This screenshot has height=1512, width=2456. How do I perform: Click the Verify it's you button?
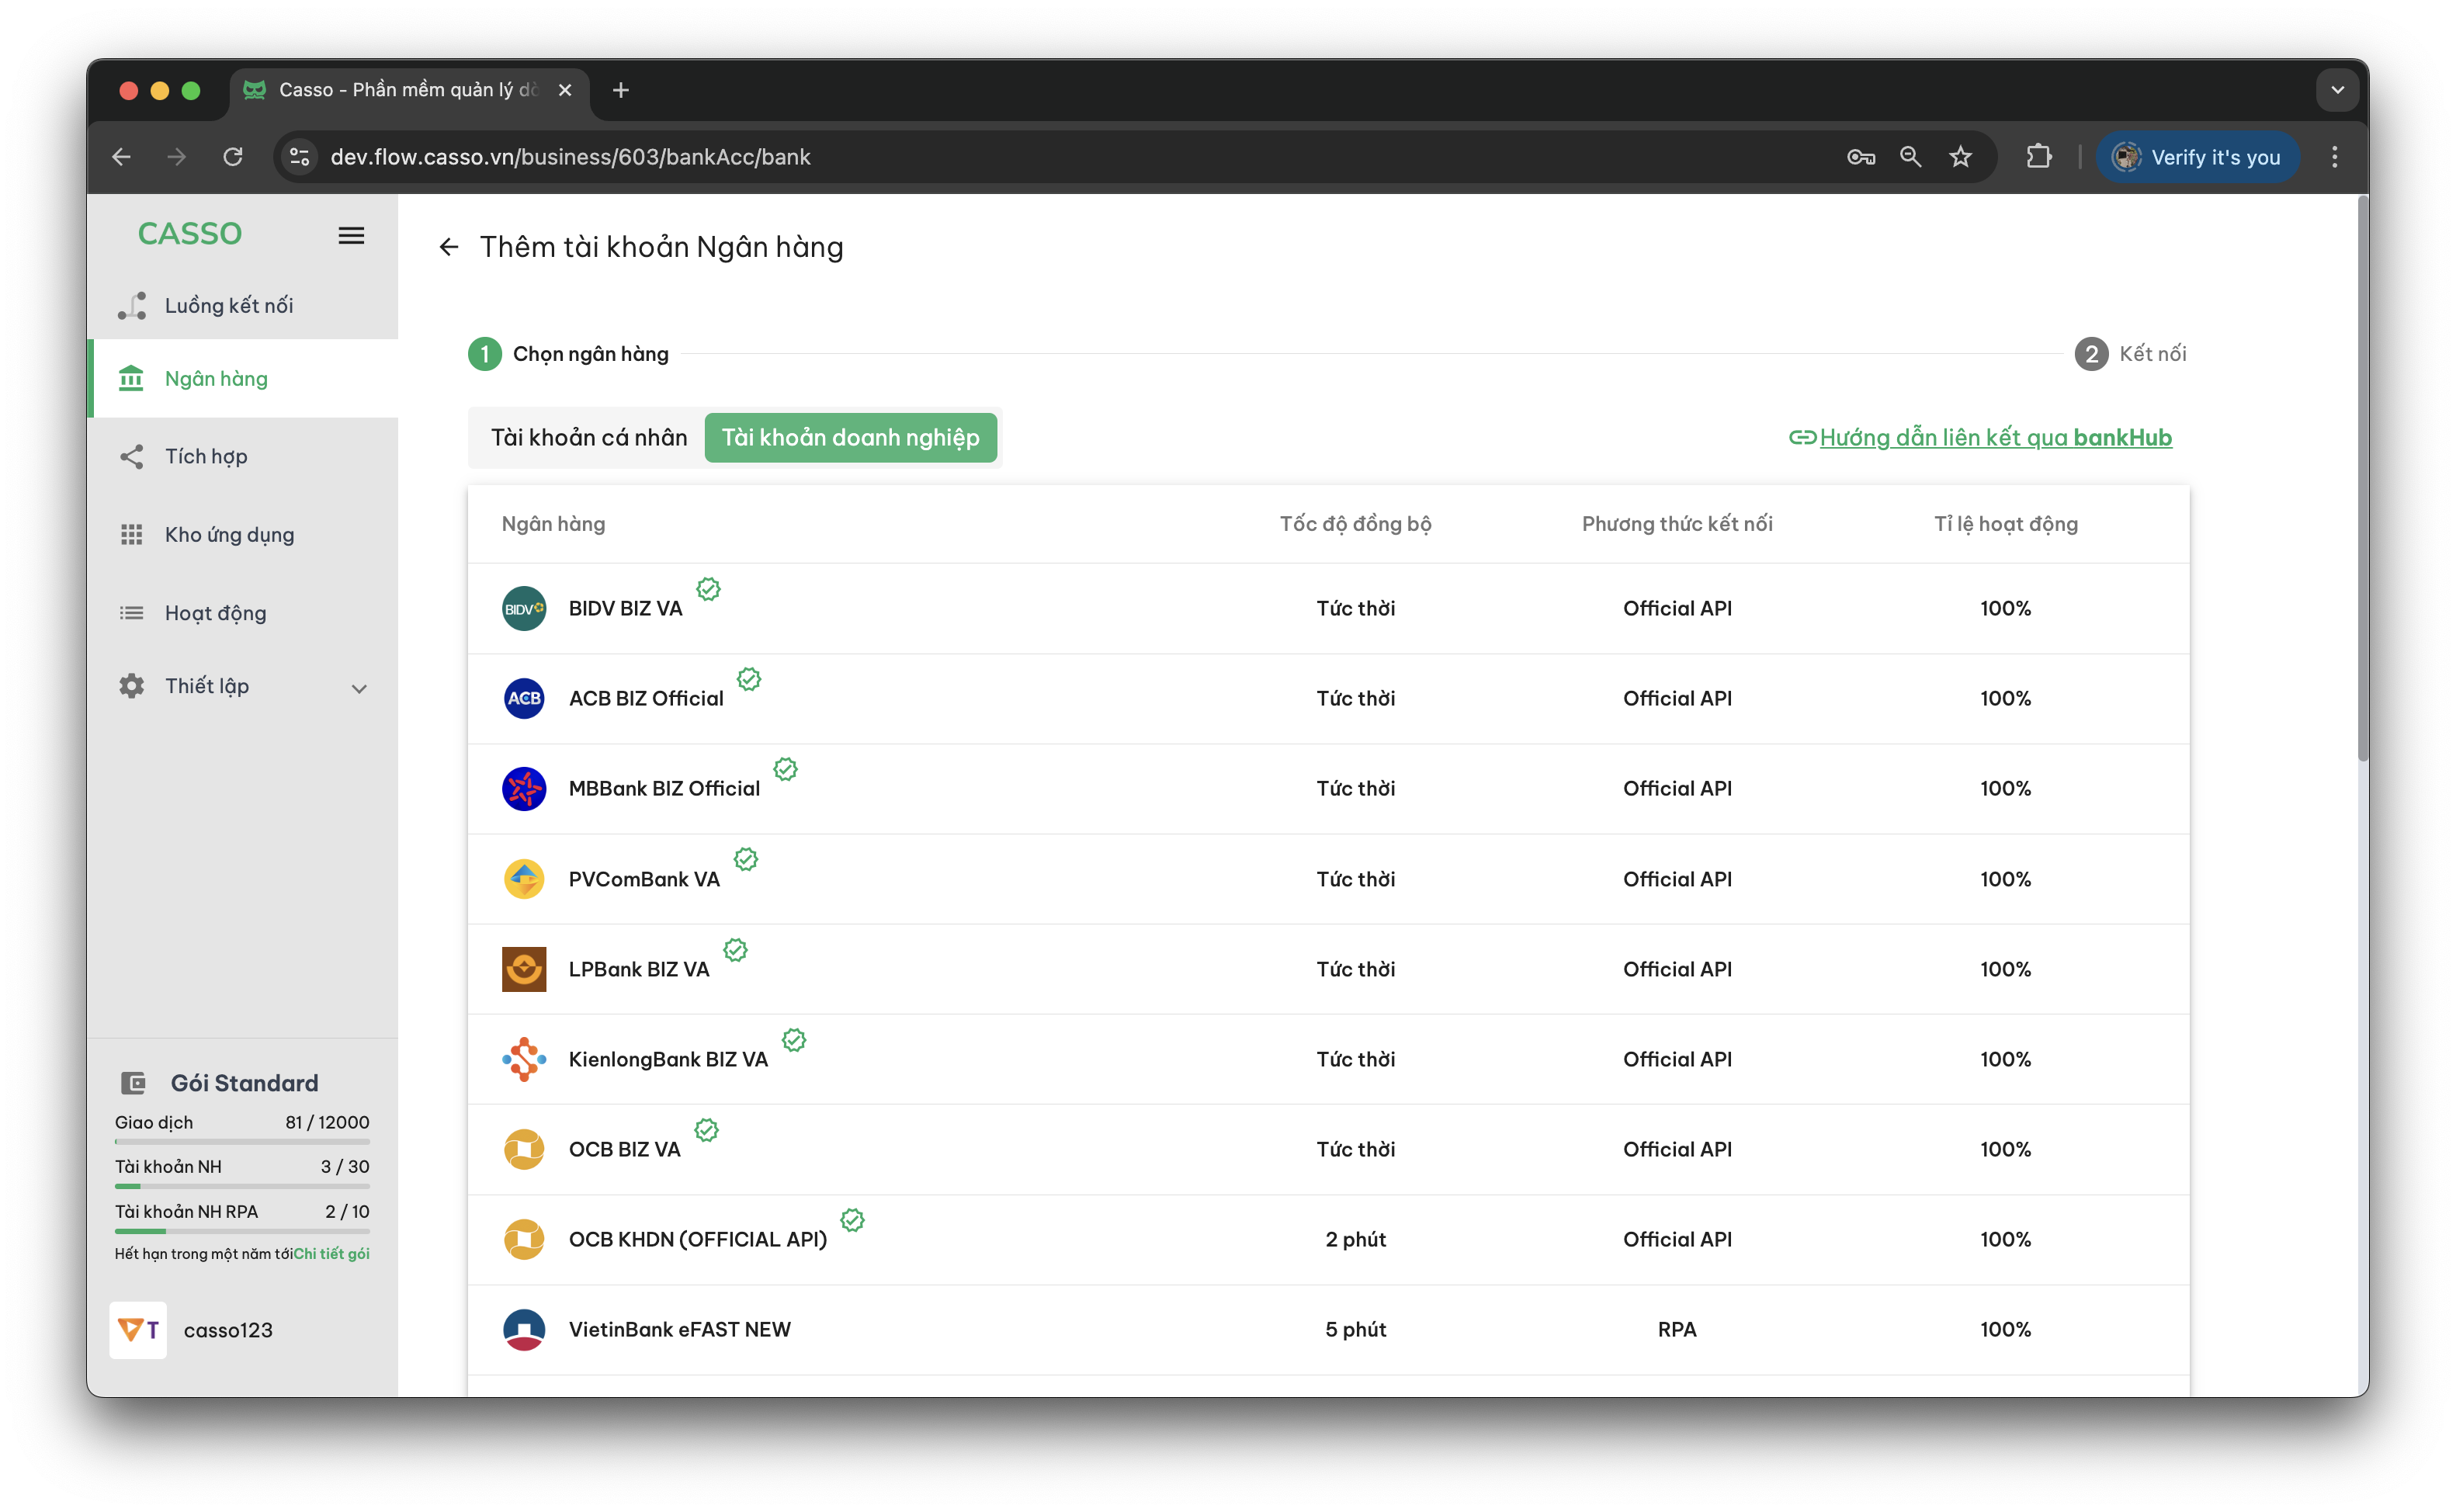pyautogui.click(x=2197, y=157)
